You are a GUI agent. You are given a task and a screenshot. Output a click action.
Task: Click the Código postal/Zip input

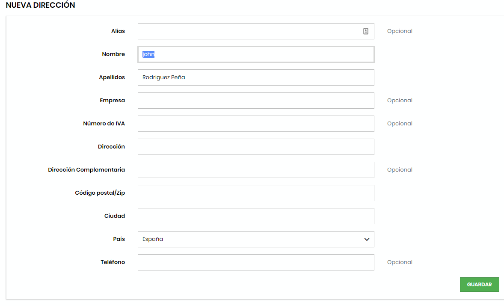point(256,193)
